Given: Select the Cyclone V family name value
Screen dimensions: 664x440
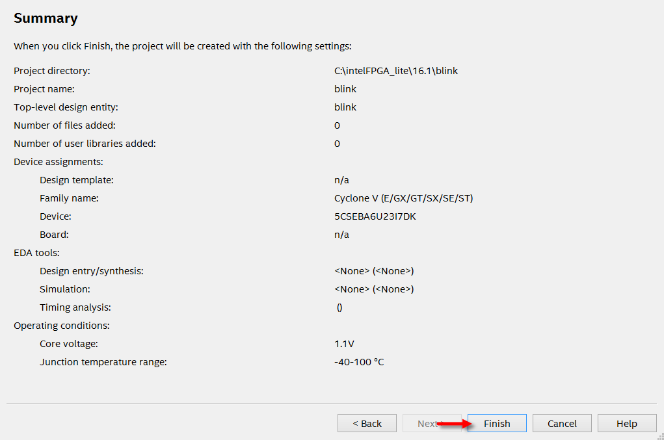Looking at the screenshot, I should [403, 198].
